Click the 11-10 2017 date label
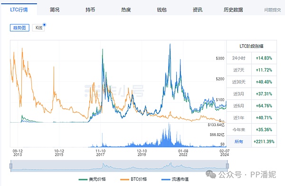The image size is (285, 186). (101, 153)
